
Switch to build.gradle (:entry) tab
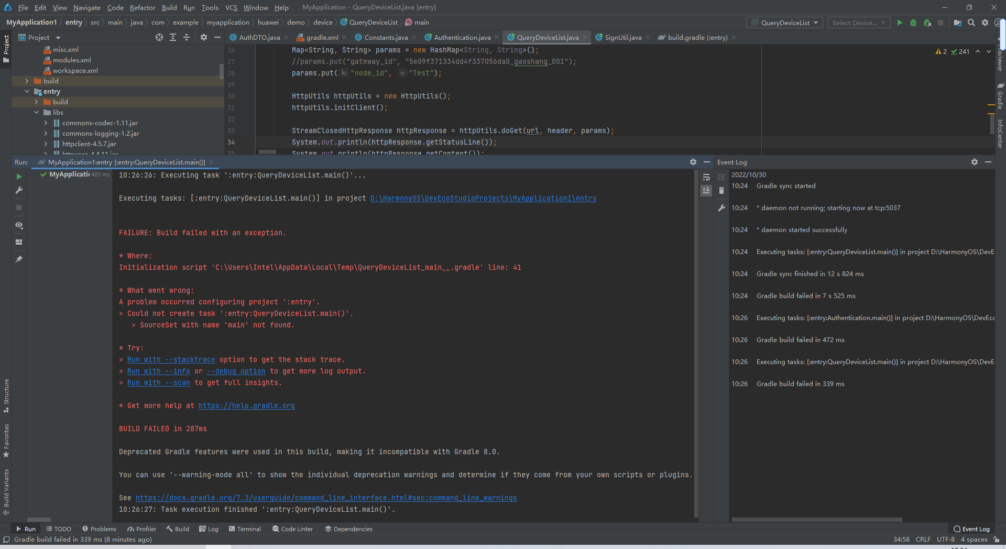tap(697, 37)
